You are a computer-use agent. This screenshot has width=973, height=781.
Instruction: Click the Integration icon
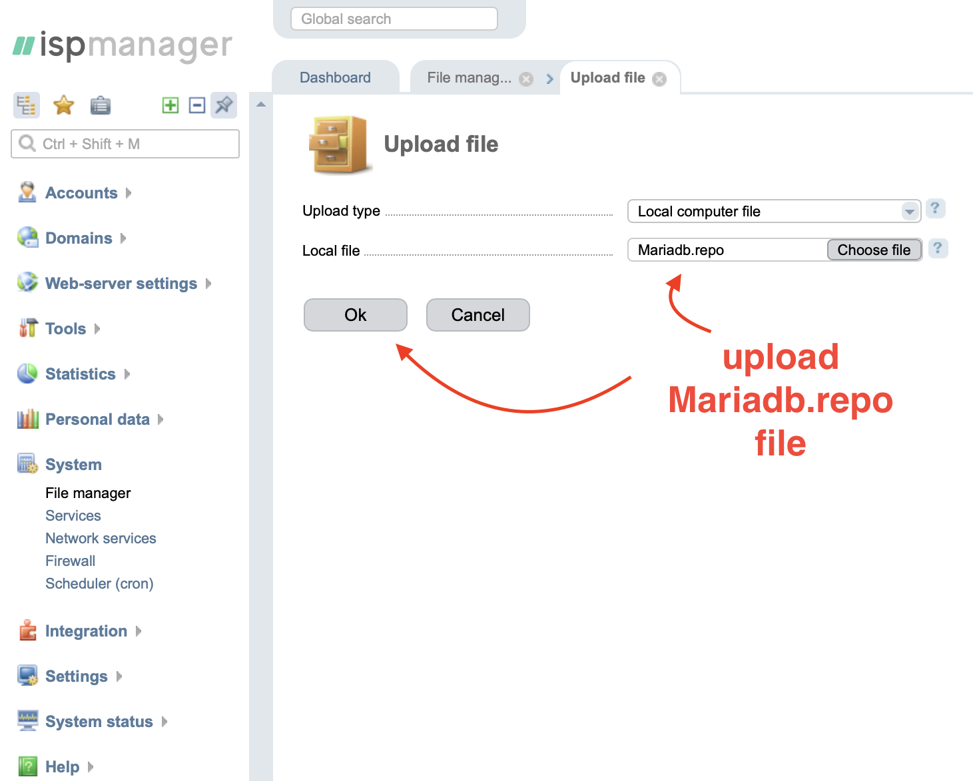(x=27, y=630)
